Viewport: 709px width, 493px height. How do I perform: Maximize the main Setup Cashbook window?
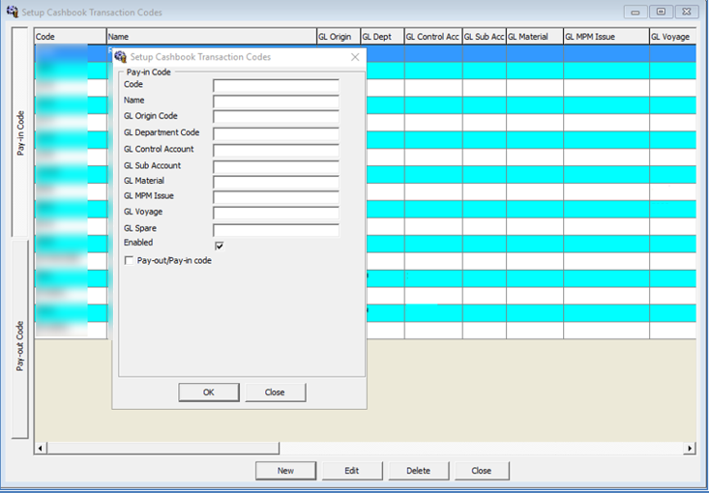[x=661, y=12]
